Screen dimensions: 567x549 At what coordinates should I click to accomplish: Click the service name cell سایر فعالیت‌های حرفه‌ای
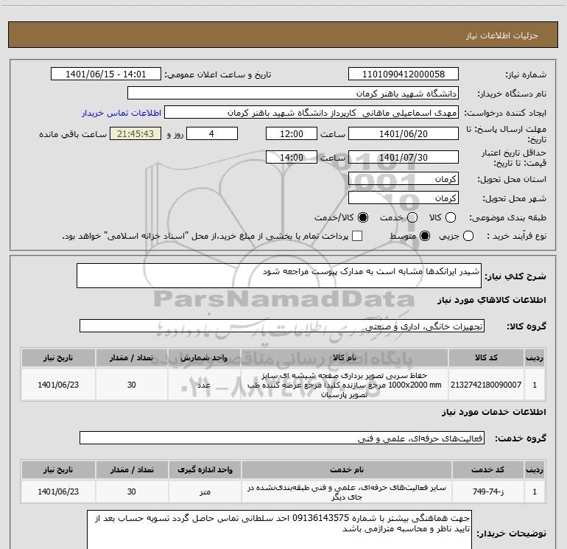click(346, 492)
